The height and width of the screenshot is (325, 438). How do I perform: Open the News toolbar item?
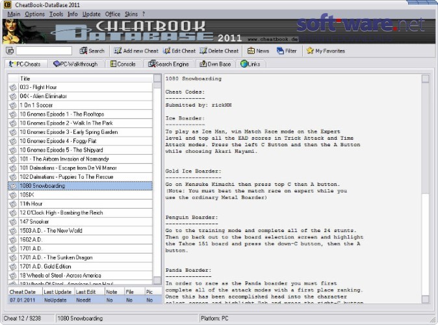(x=258, y=51)
